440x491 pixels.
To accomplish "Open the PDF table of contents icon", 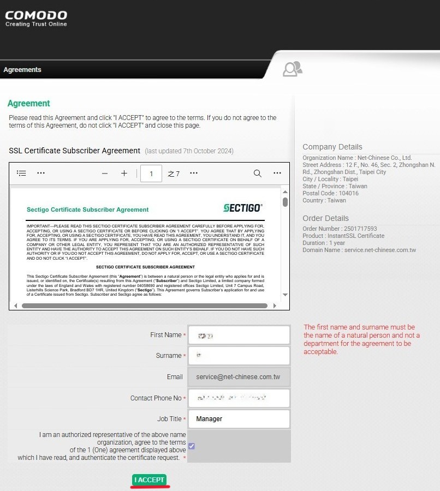I will click(21, 173).
